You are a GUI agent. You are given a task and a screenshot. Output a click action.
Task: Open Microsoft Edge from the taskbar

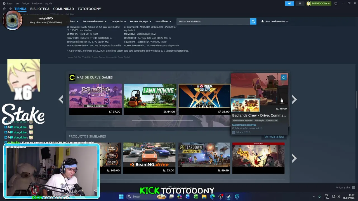point(212,197)
